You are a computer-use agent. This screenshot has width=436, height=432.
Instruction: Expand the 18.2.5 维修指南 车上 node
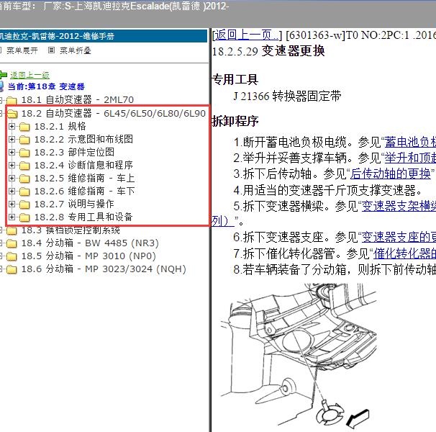[12, 178]
